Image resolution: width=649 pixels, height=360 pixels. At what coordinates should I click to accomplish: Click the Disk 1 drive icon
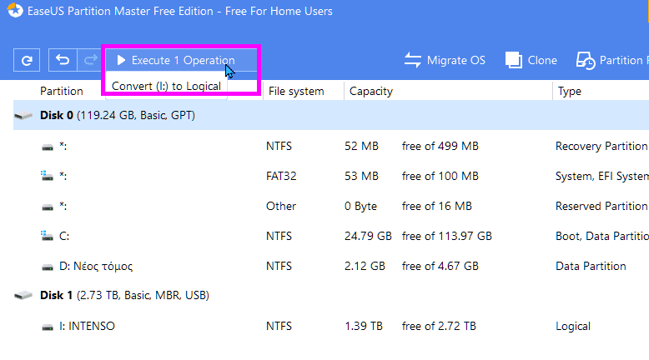tap(23, 295)
